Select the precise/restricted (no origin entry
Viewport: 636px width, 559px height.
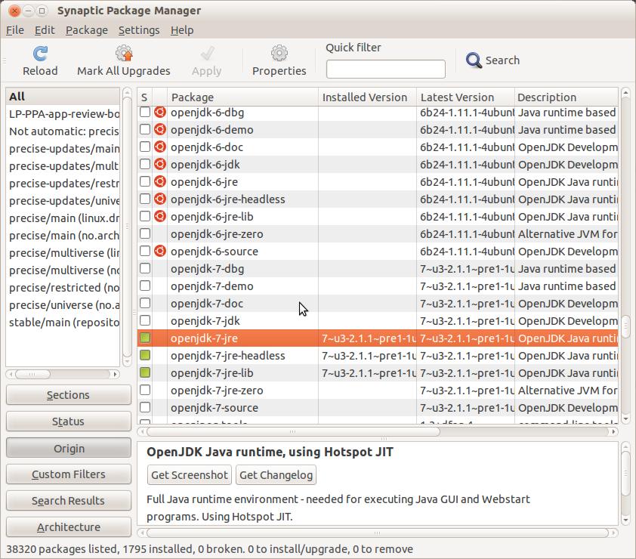(x=63, y=288)
